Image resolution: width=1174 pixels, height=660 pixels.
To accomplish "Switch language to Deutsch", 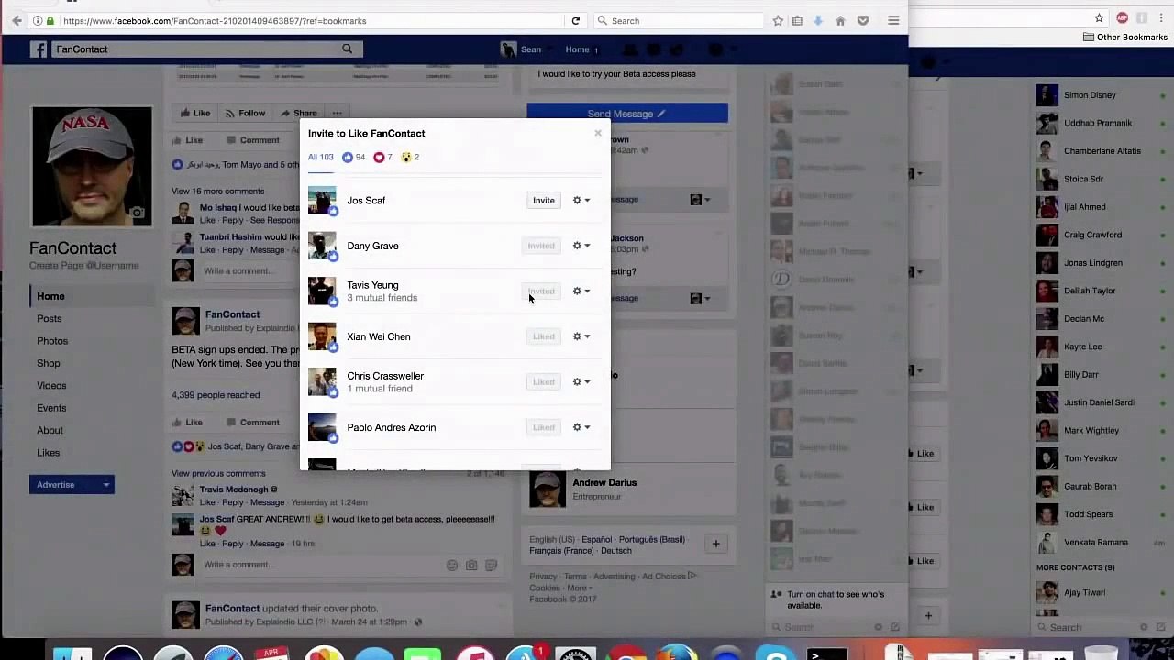I will (616, 551).
